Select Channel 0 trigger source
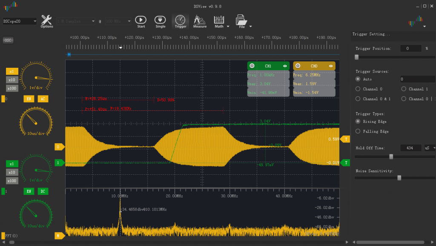The width and height of the screenshot is (436, 246). click(358, 89)
